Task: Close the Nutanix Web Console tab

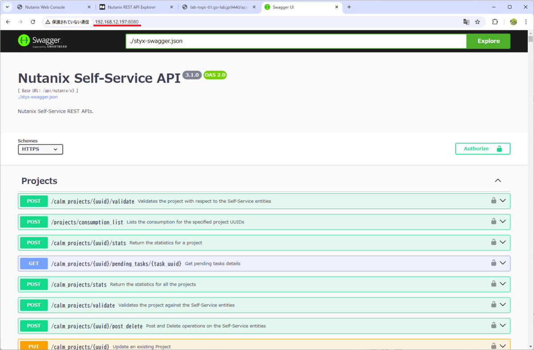Action: pyautogui.click(x=88, y=7)
